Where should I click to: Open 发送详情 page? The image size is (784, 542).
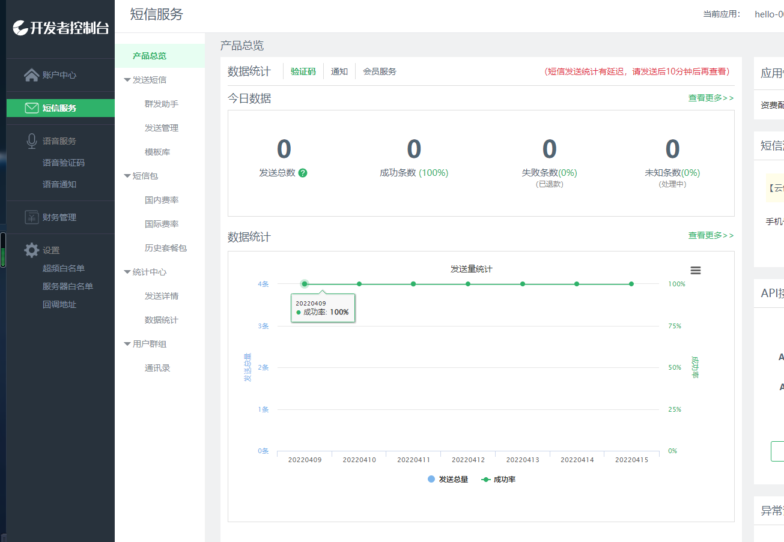point(162,296)
